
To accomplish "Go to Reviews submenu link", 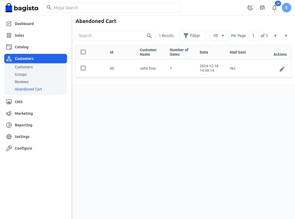I will click(22, 82).
